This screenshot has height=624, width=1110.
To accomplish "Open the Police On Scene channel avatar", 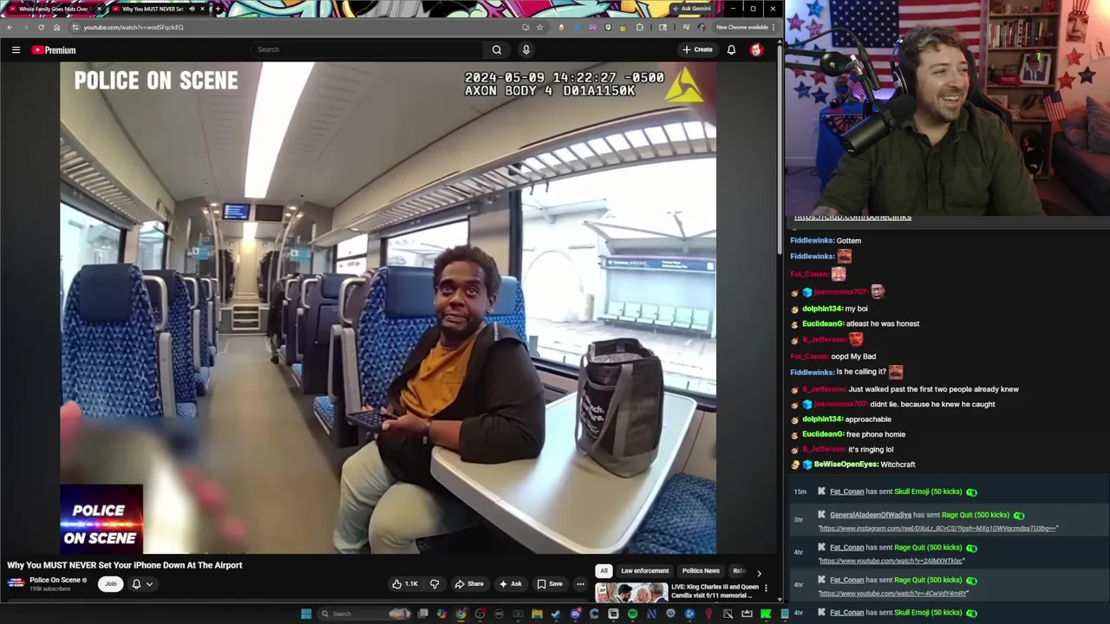I will [x=16, y=583].
